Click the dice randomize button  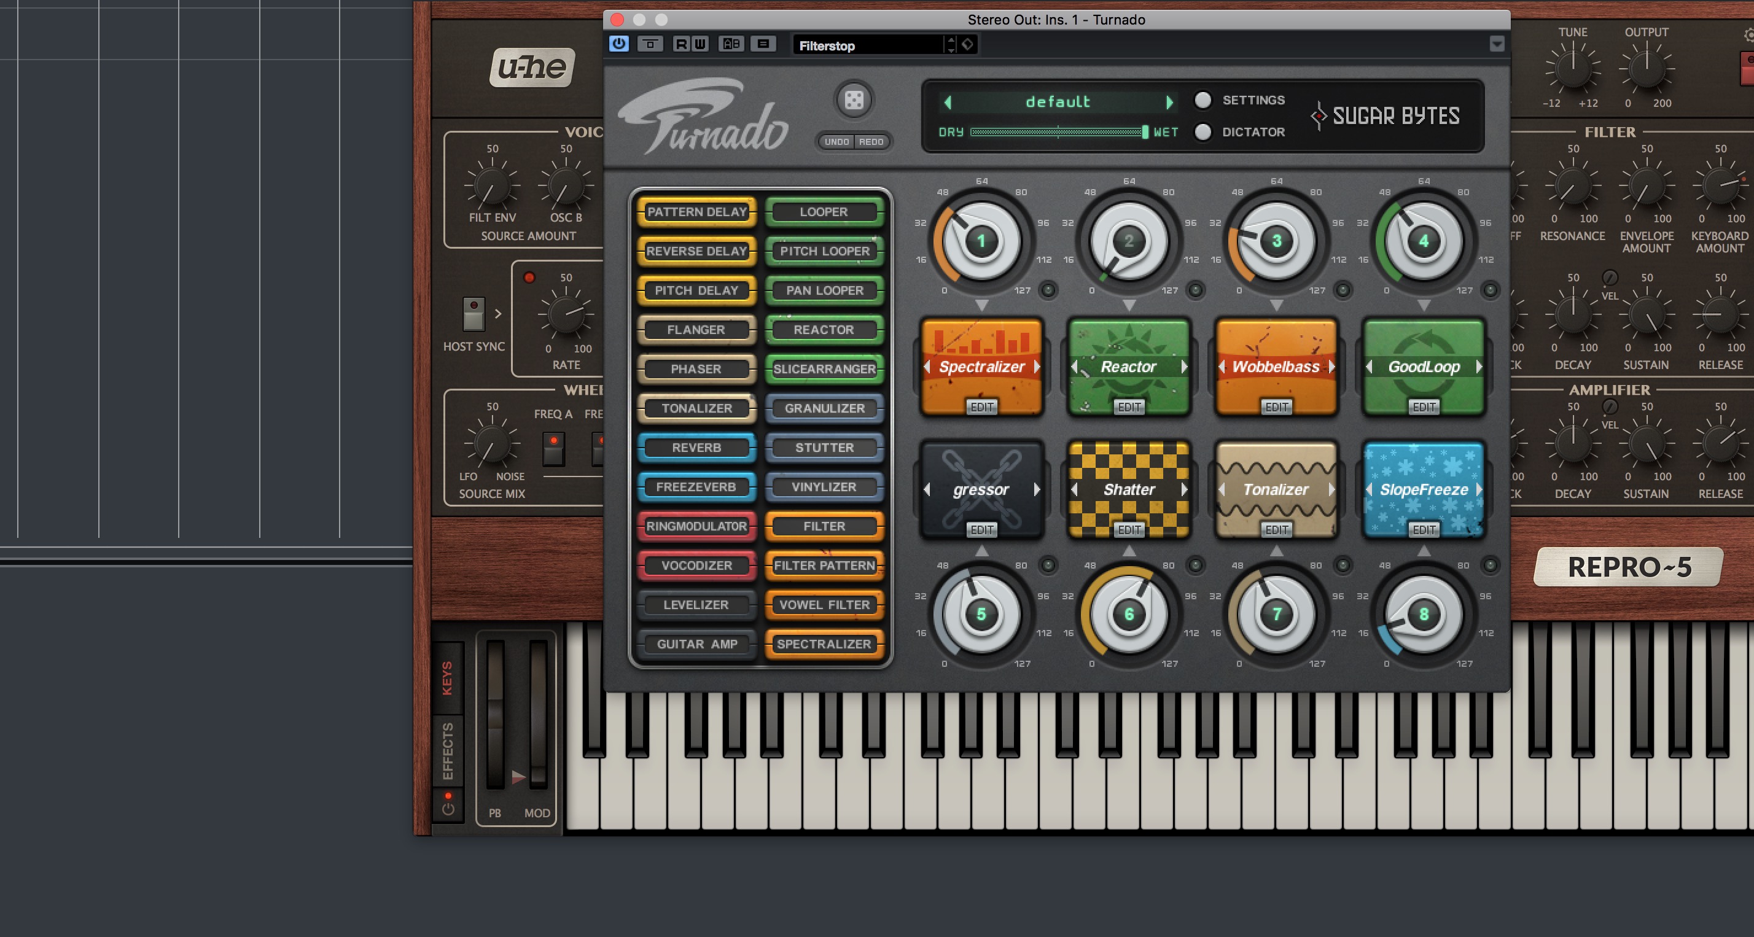coord(854,100)
